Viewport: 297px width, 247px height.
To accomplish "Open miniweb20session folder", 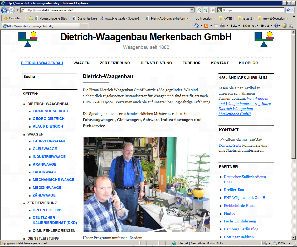I will [272, 18].
